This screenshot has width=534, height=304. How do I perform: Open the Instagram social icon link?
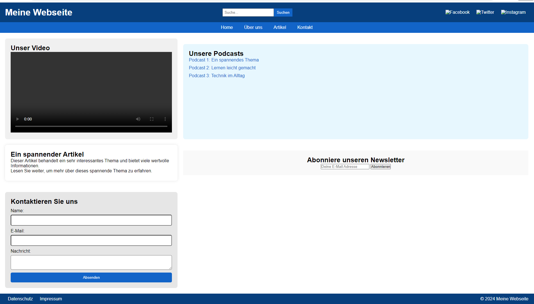coord(513,12)
